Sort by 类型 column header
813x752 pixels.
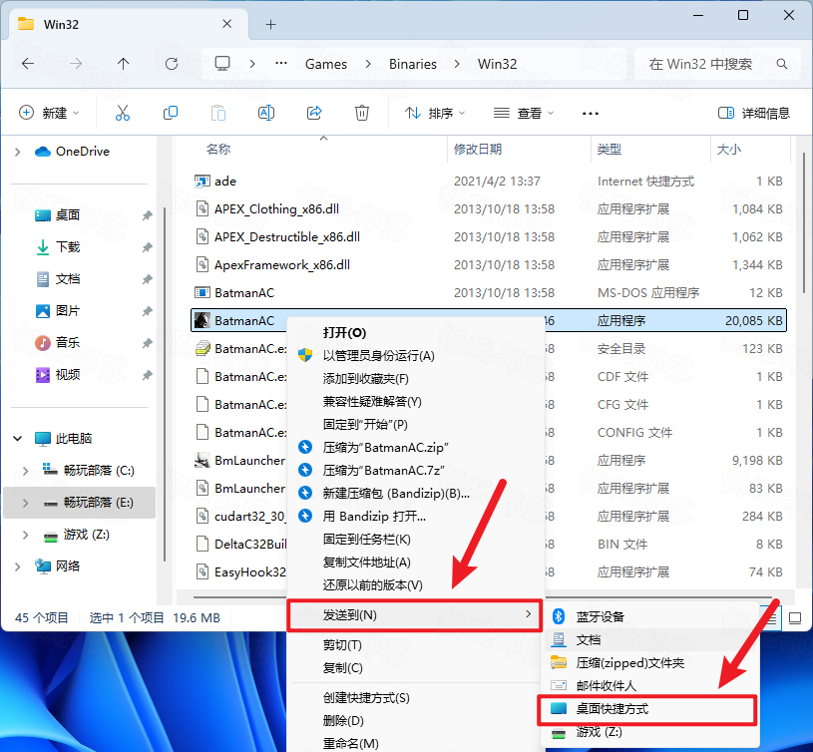[x=610, y=150]
